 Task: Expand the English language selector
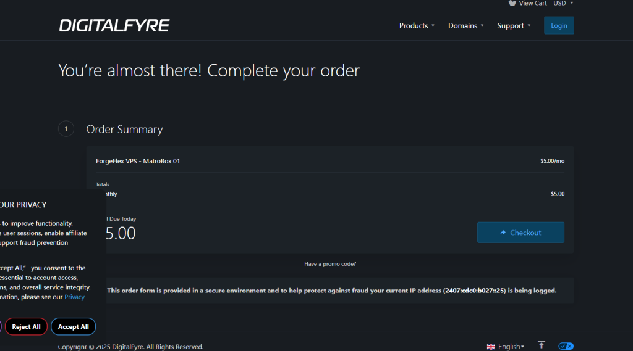click(x=511, y=347)
